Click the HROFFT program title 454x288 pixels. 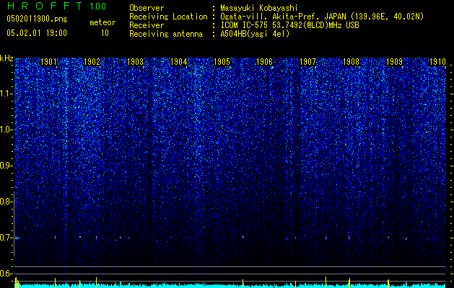click(x=45, y=6)
